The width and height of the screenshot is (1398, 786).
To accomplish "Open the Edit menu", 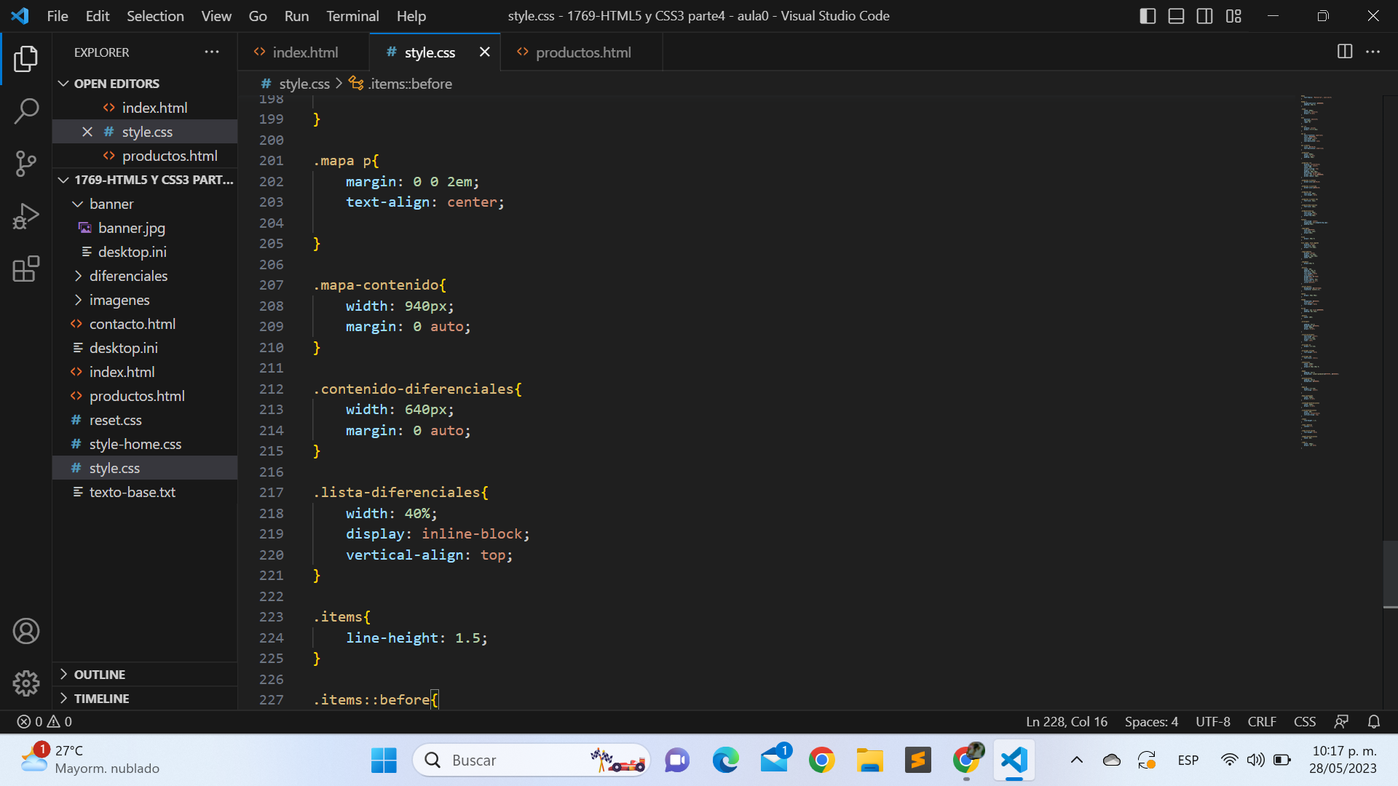I will tap(98, 16).
